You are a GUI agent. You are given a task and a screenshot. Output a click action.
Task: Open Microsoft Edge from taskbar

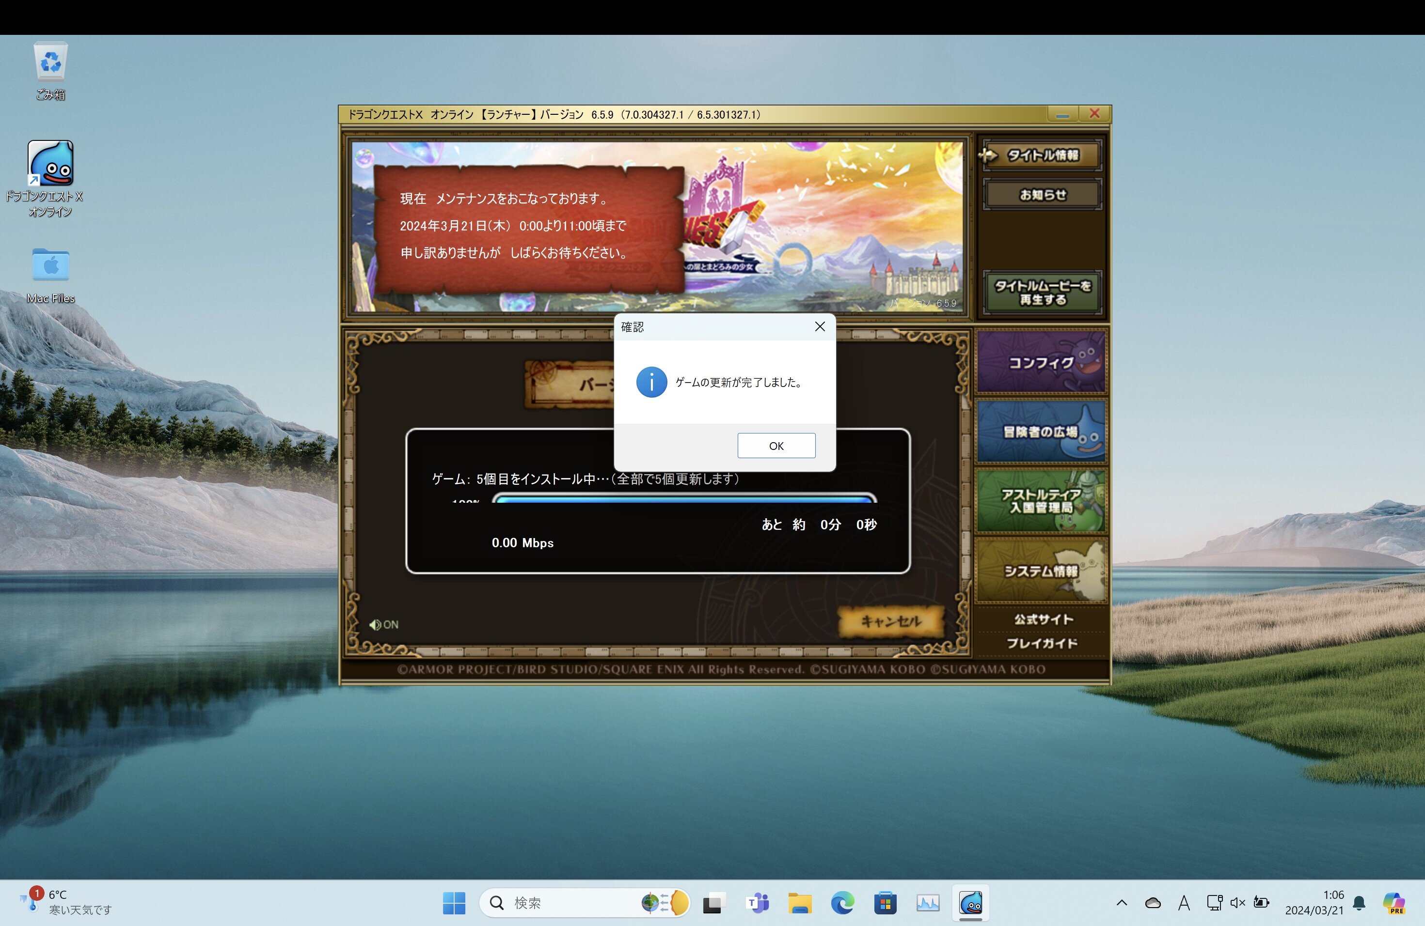[842, 903]
